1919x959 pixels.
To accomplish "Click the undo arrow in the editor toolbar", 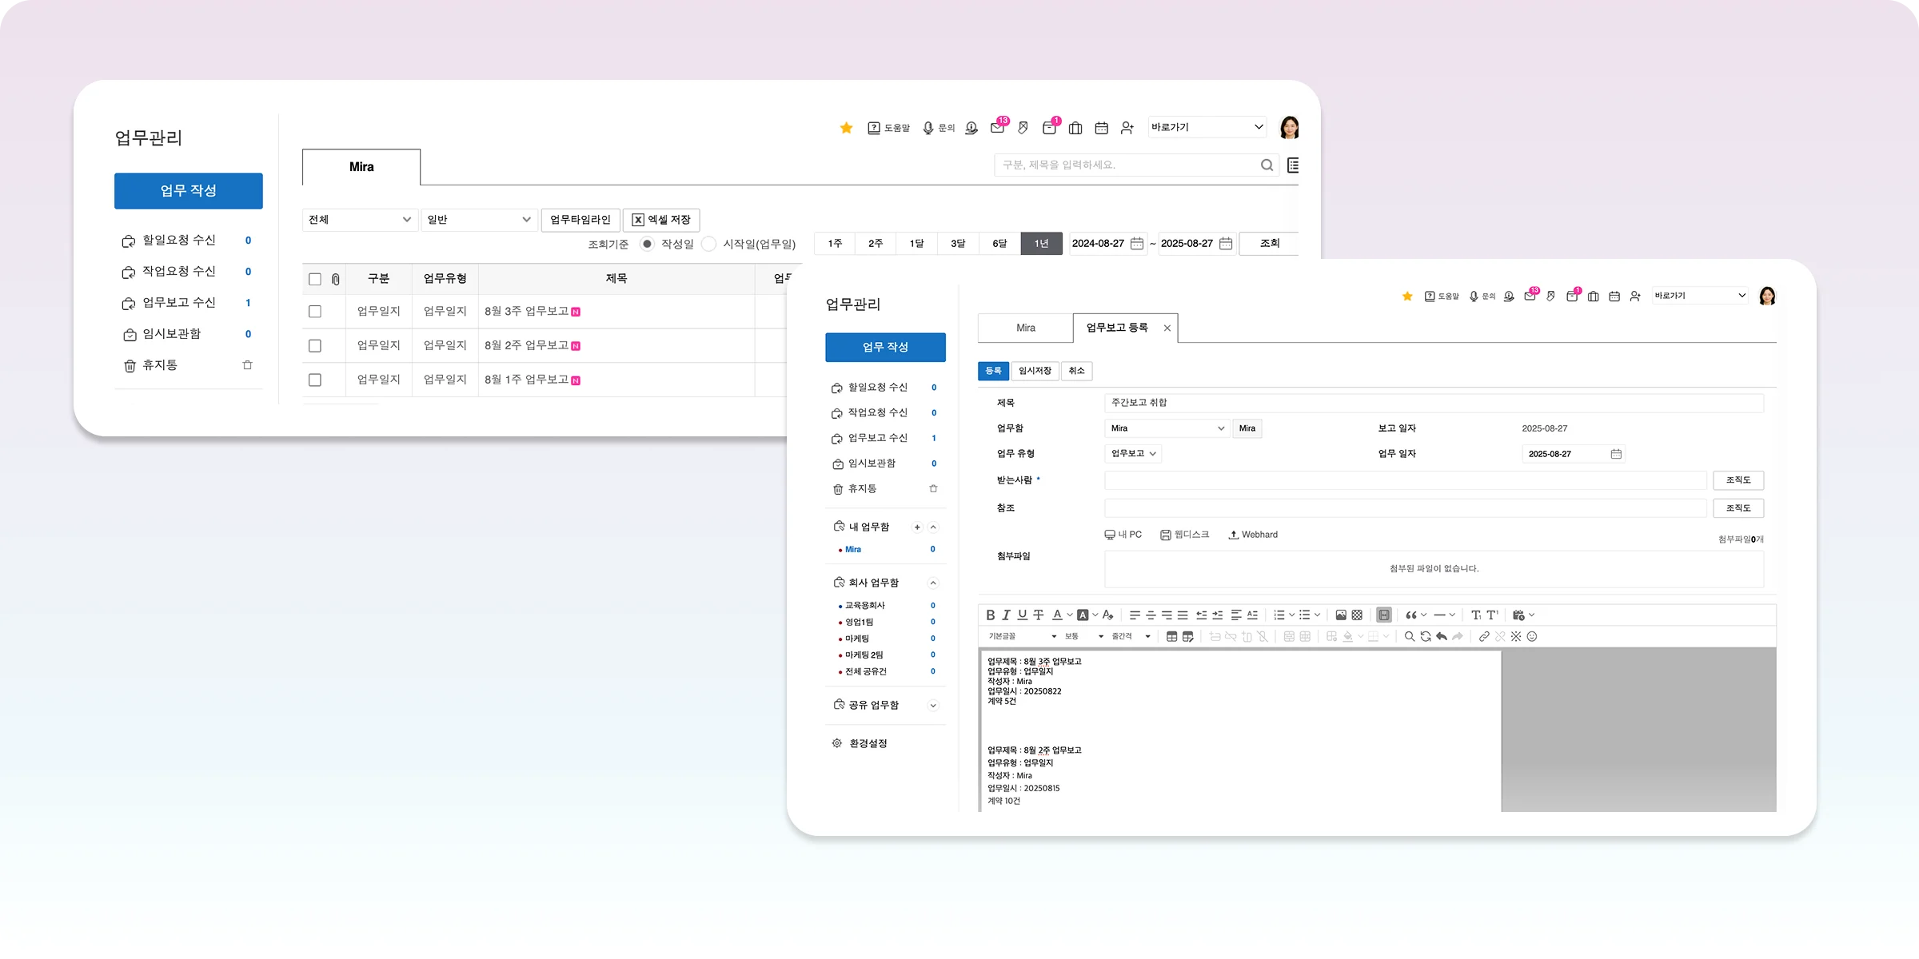I will pos(1442,636).
